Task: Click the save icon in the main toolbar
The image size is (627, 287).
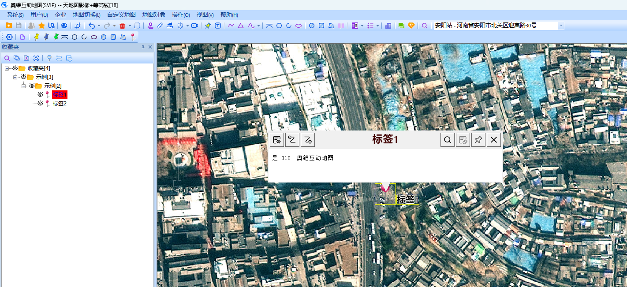Action: point(19,26)
